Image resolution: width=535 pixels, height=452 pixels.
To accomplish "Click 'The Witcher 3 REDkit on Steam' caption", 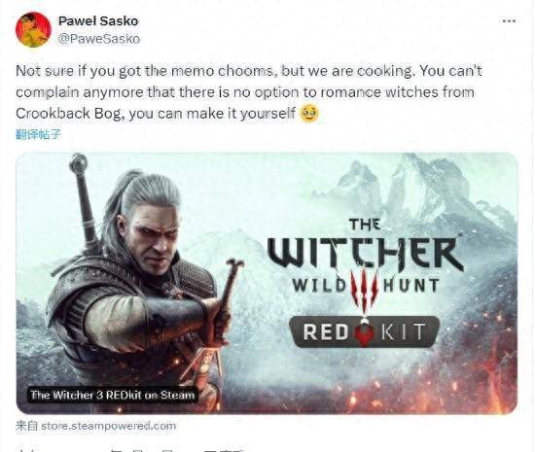I will click(x=113, y=395).
